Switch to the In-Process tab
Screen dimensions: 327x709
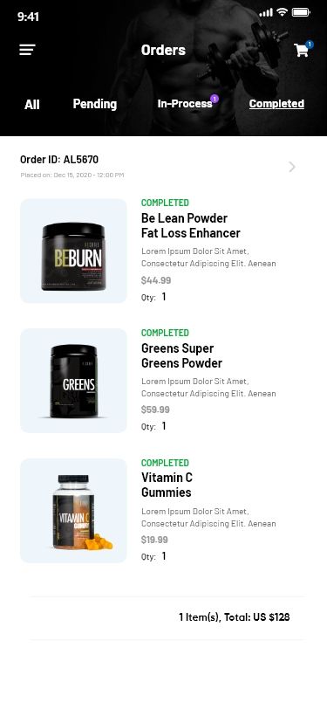click(x=185, y=104)
